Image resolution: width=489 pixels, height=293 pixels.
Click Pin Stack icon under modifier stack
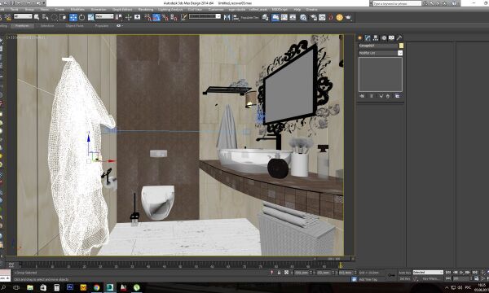pos(362,96)
